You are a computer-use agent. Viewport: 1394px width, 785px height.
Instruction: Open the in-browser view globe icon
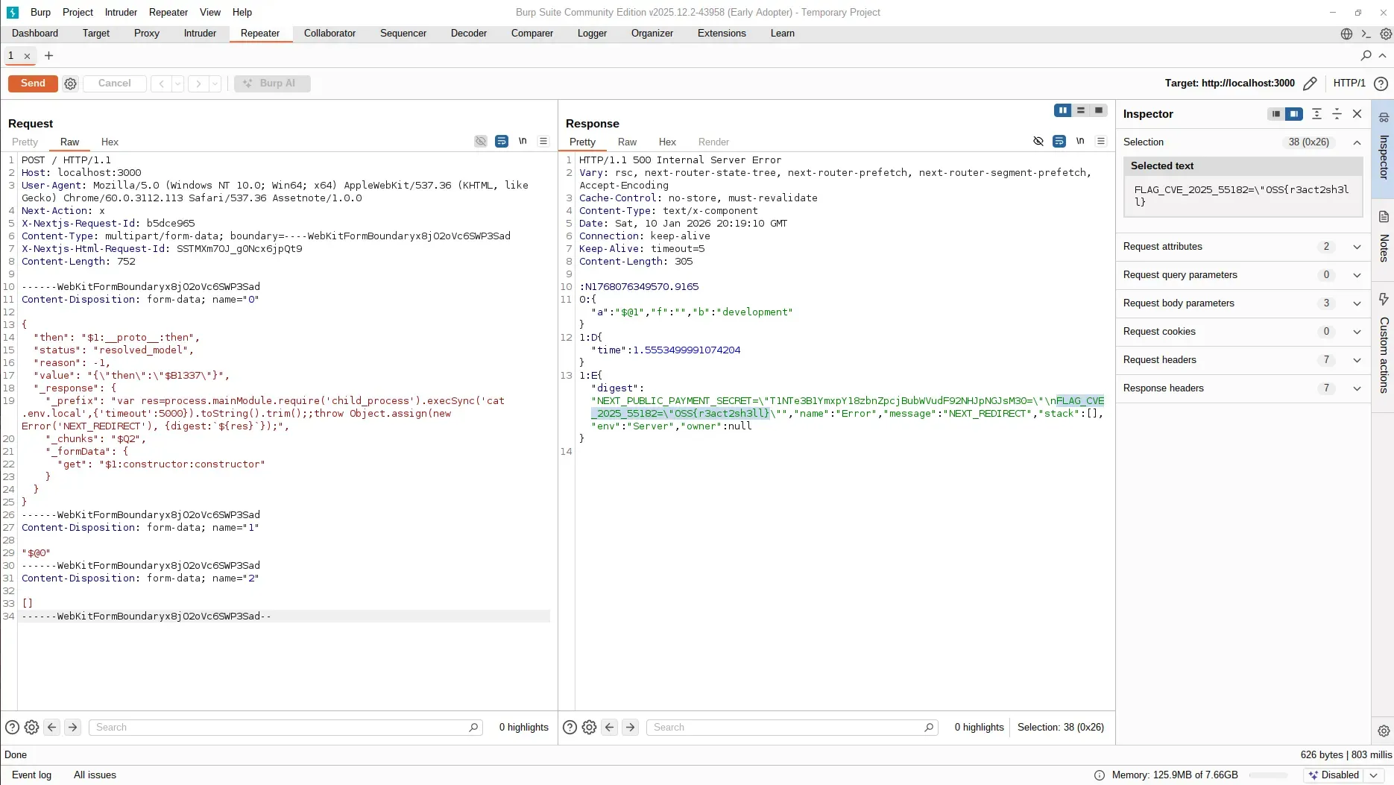[1346, 34]
